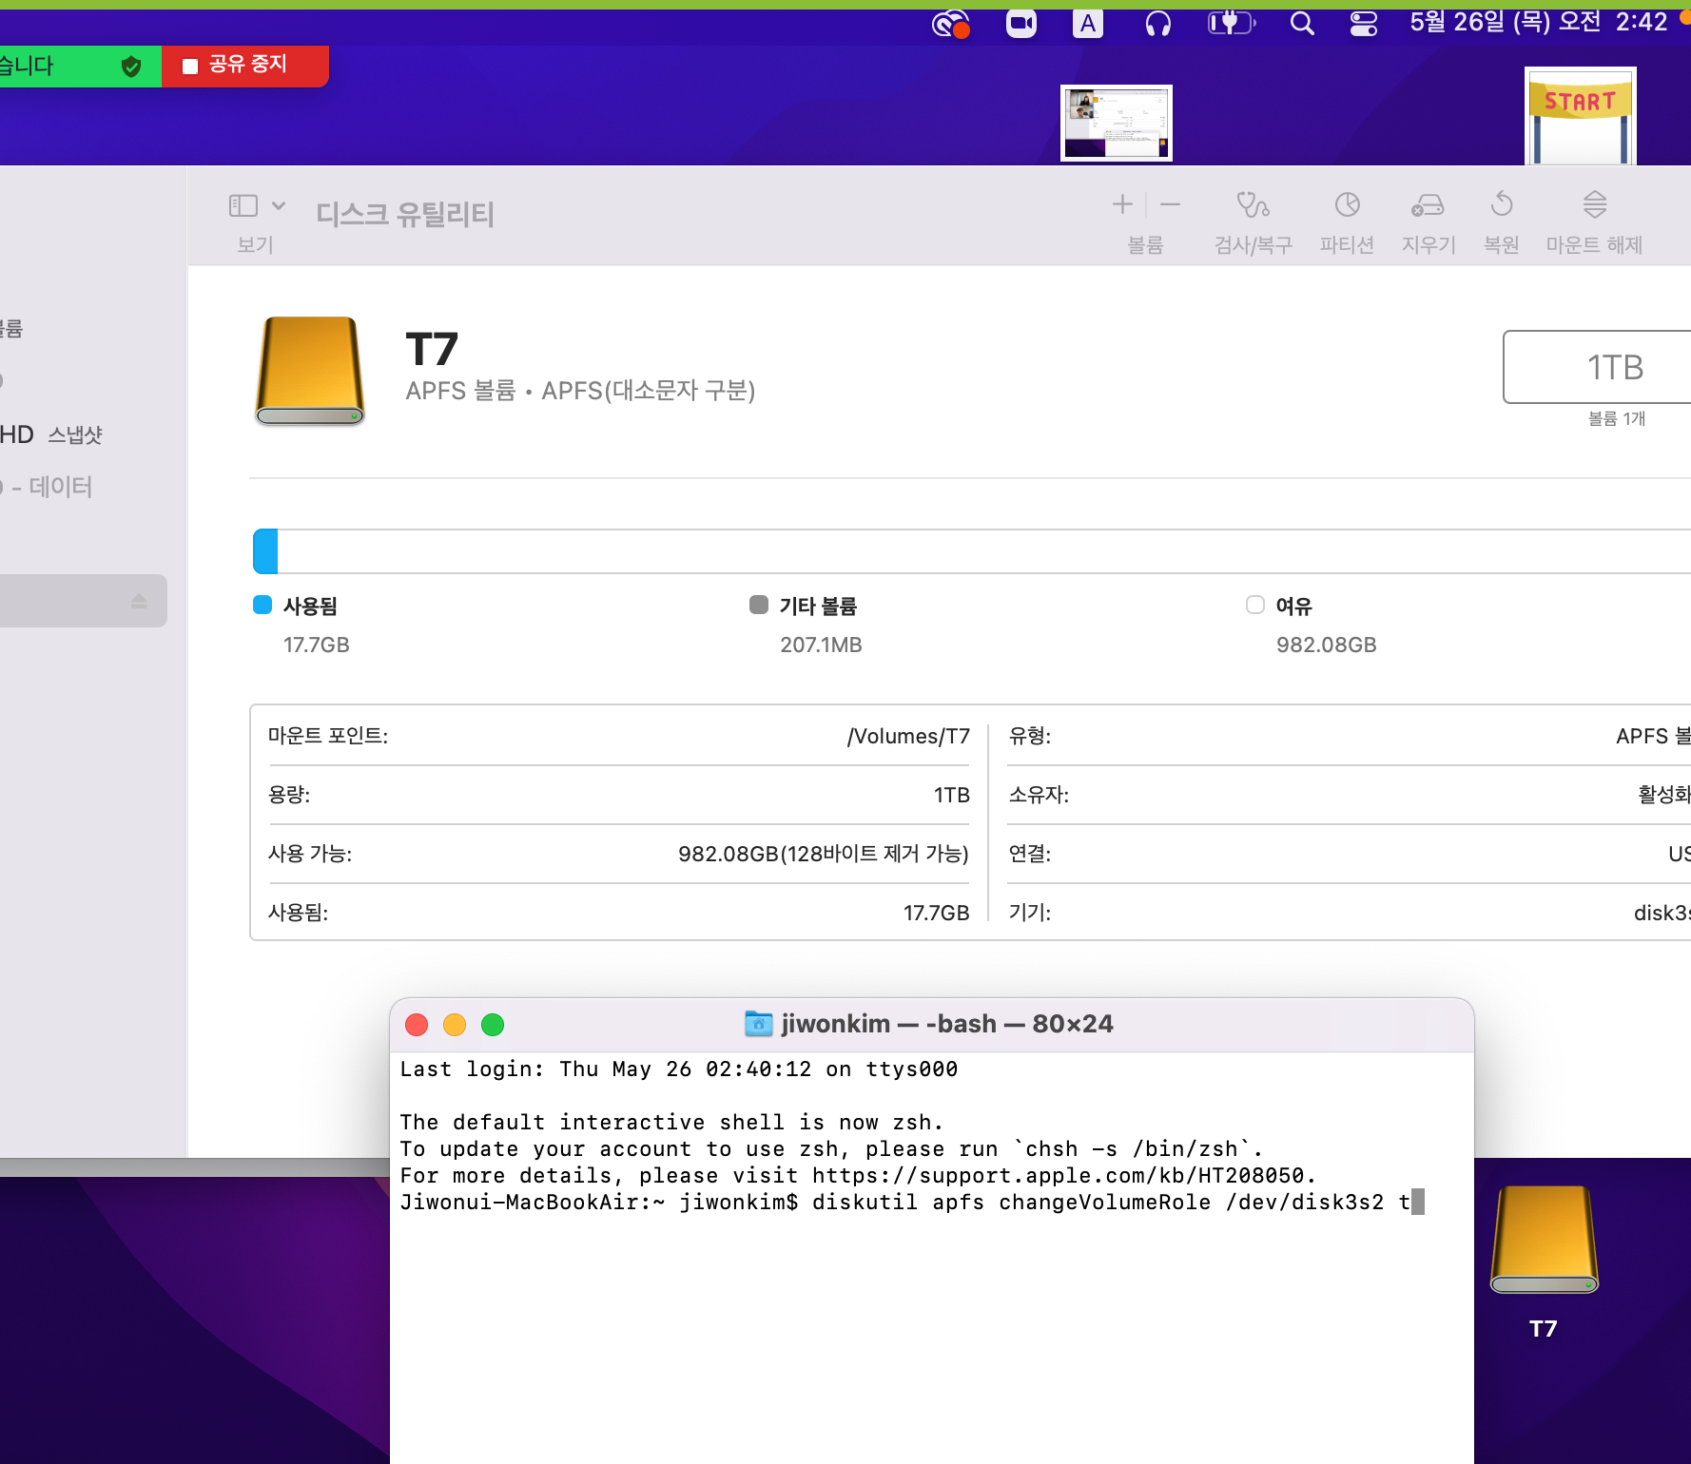Open the battery status menu icon

click(x=1232, y=22)
